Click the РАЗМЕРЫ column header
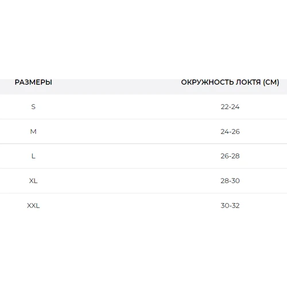 [x=33, y=82]
